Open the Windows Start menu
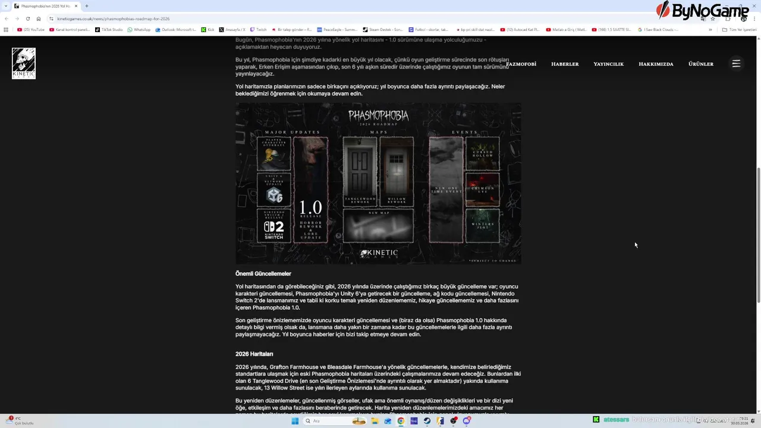761x428 pixels. [x=295, y=421]
